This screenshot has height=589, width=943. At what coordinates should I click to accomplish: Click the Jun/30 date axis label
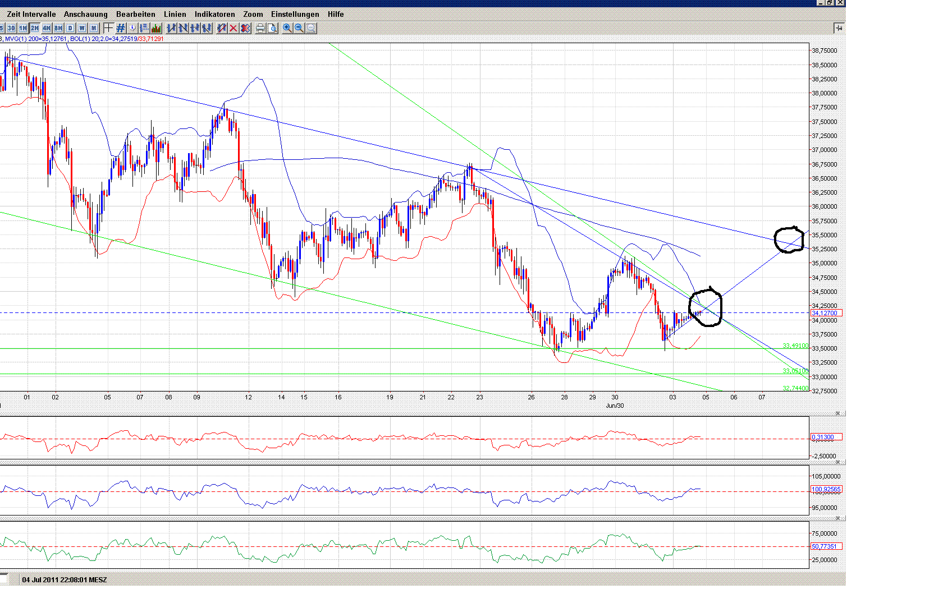point(615,406)
